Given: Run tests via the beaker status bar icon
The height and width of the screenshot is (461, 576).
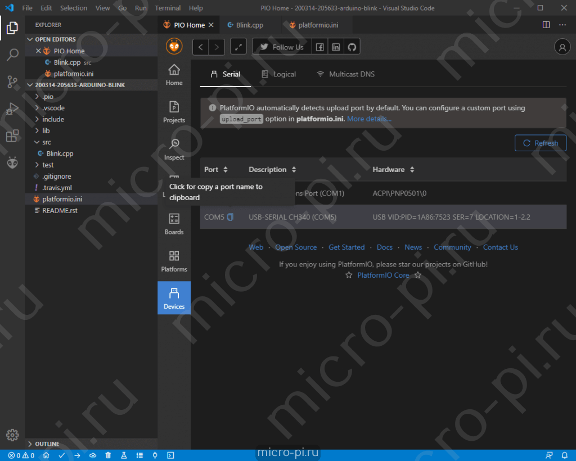Looking at the screenshot, I should (123, 455).
